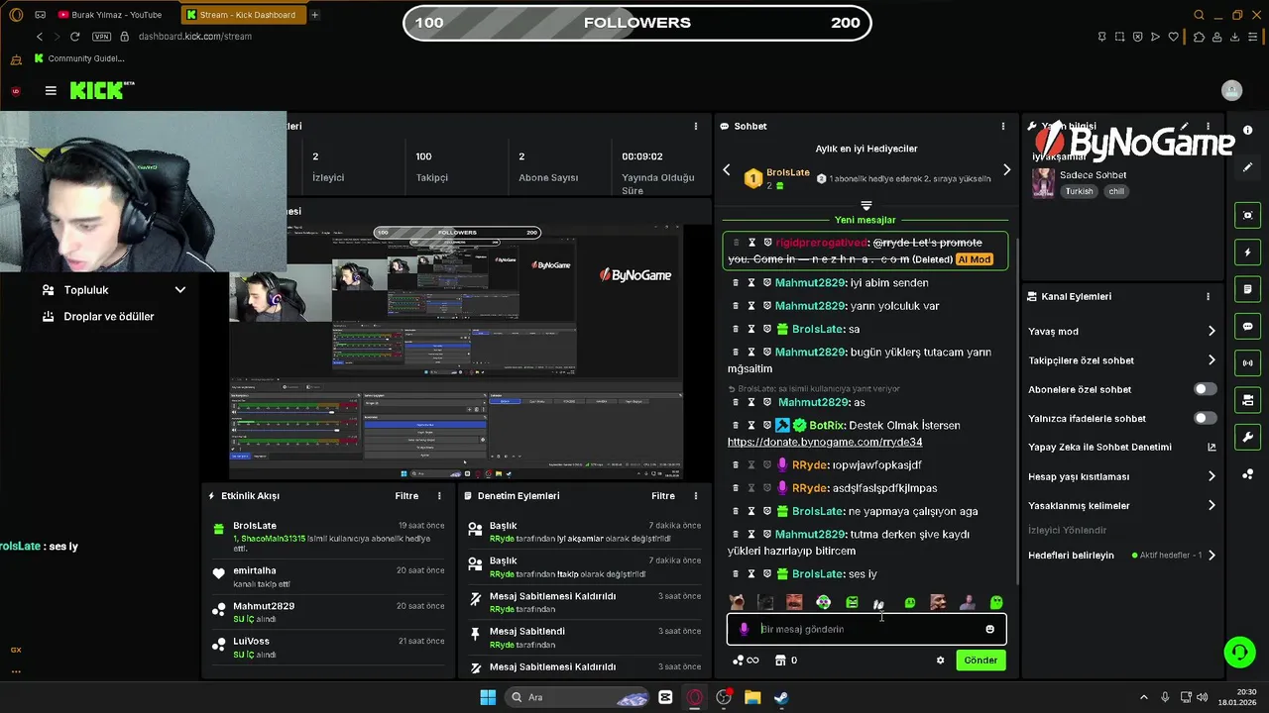Open a new browser tab
The height and width of the screenshot is (713, 1269).
315,15
